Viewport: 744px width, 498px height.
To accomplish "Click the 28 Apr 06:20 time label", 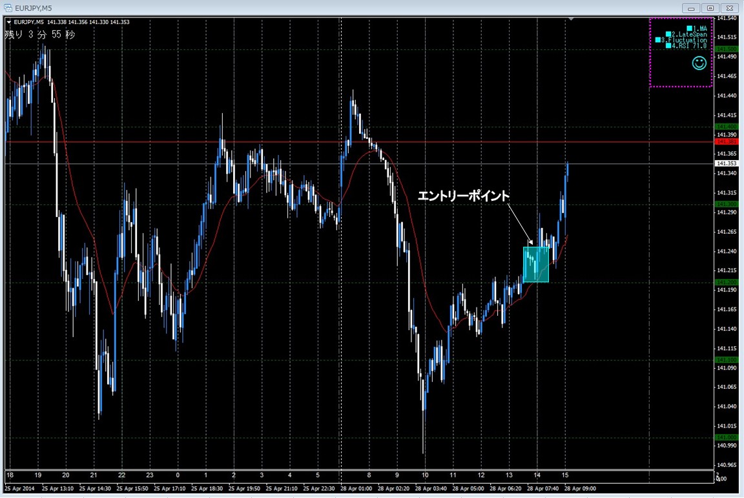I will tap(505, 488).
